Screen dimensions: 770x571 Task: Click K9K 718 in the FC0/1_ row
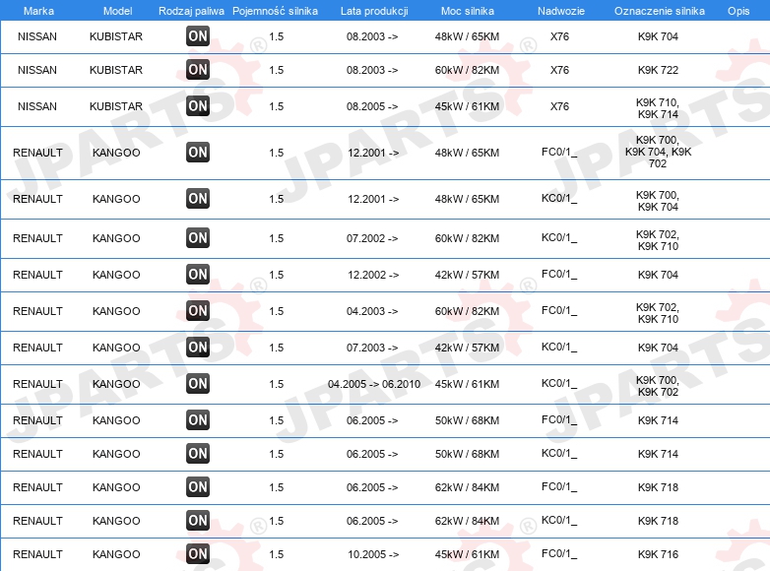point(658,487)
